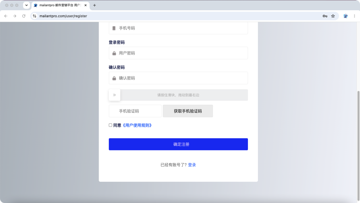Open the saved passwords key icon

(325, 16)
